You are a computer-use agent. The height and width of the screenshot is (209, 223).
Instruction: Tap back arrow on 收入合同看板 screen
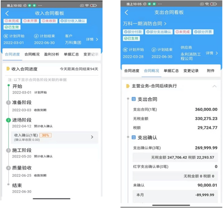click(7, 13)
